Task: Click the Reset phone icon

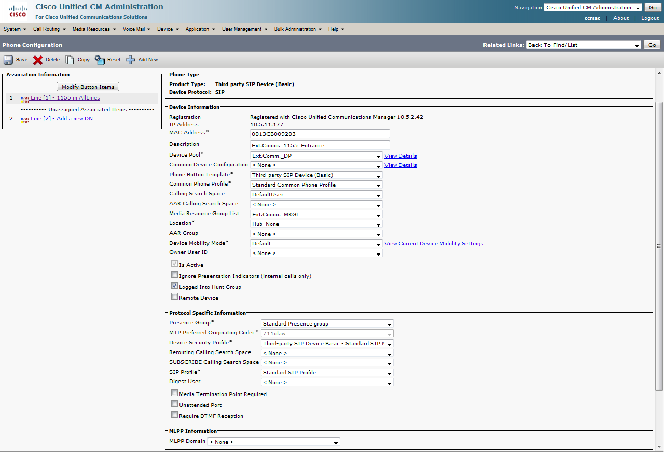Action: (100, 60)
